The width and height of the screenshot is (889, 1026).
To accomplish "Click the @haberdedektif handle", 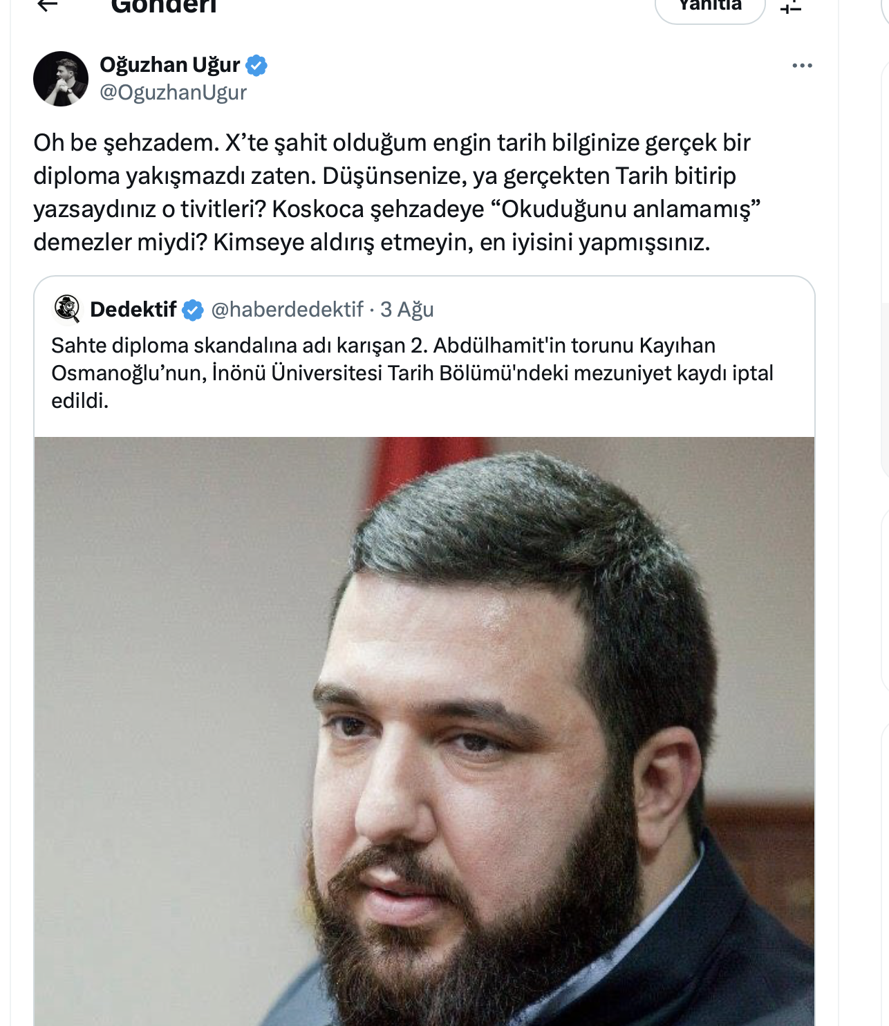I will pyautogui.click(x=287, y=310).
